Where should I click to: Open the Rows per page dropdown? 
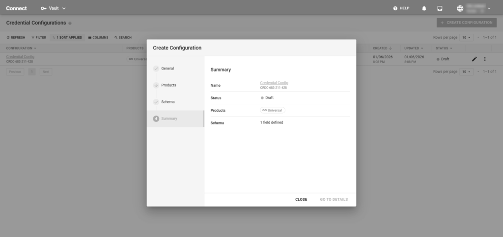tap(466, 37)
